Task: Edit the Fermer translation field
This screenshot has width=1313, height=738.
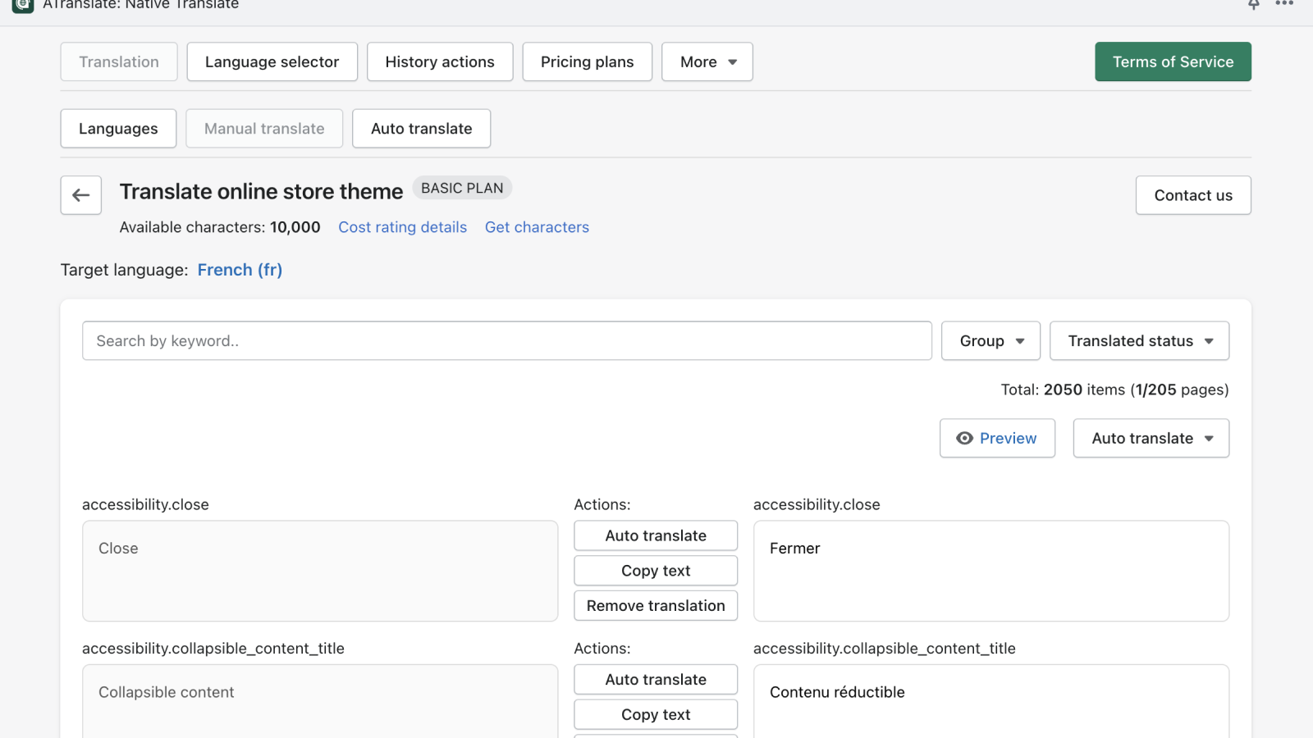Action: pyautogui.click(x=990, y=571)
